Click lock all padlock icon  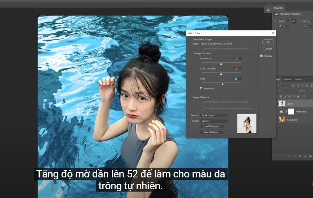point(298,96)
